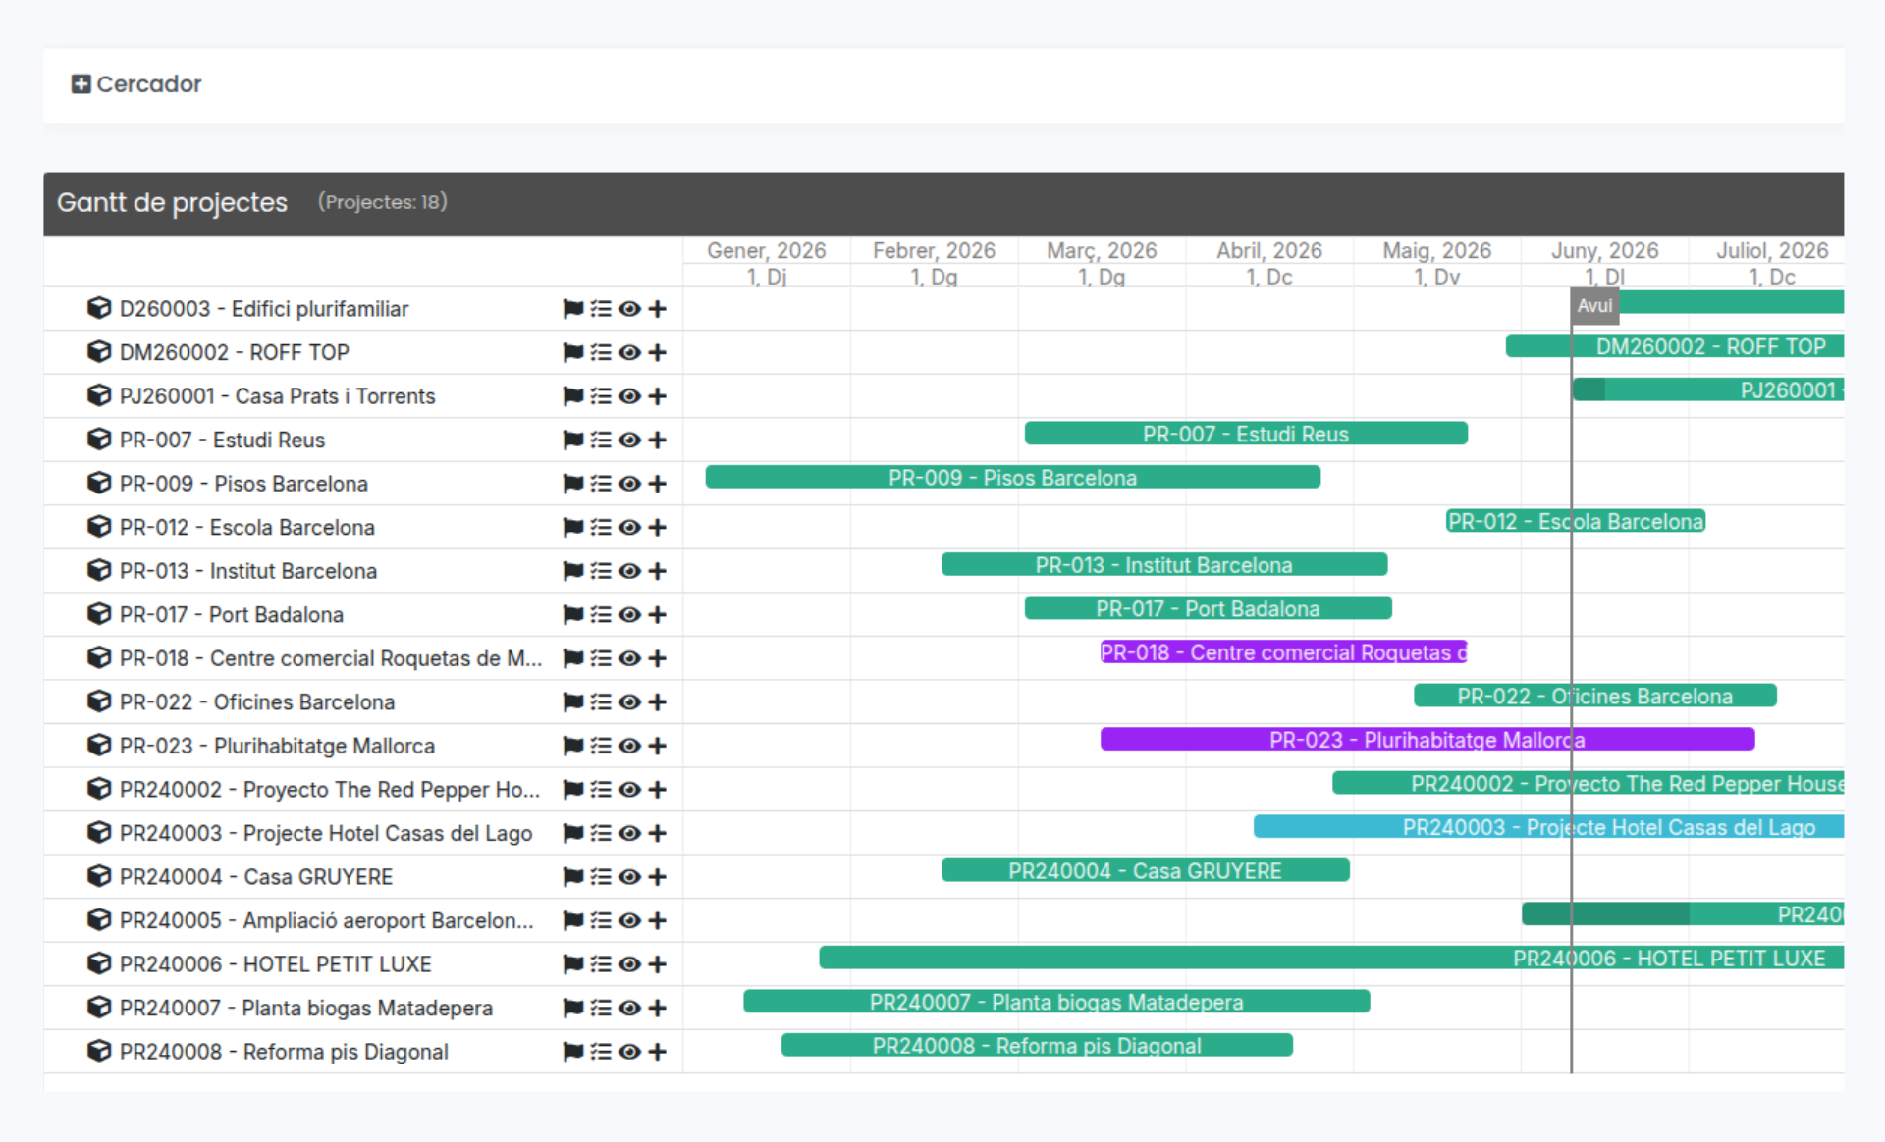The height and width of the screenshot is (1142, 1885).
Task: Select the PR-009 - Pisos Barcelona Gantt bar
Action: tap(1012, 478)
